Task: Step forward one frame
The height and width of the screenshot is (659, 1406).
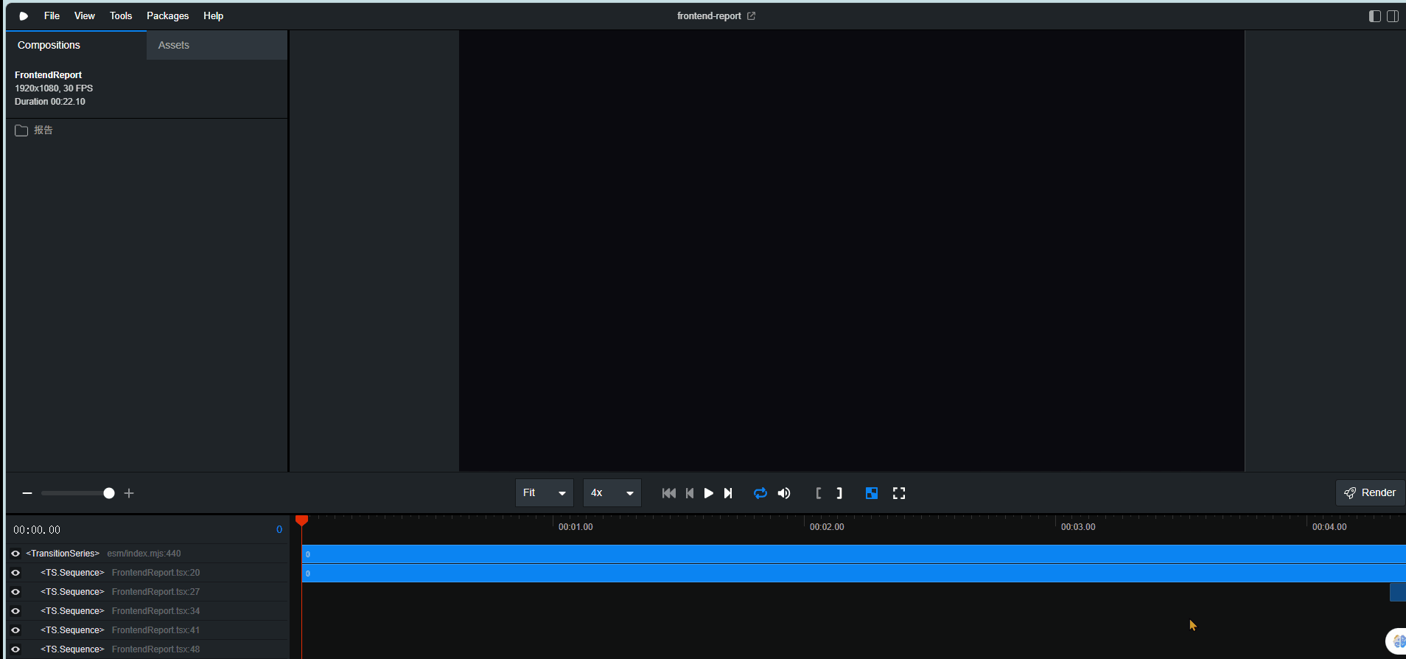Action: [728, 493]
